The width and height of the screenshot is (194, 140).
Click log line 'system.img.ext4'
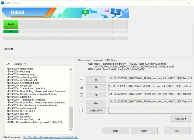click(x=22, y=77)
